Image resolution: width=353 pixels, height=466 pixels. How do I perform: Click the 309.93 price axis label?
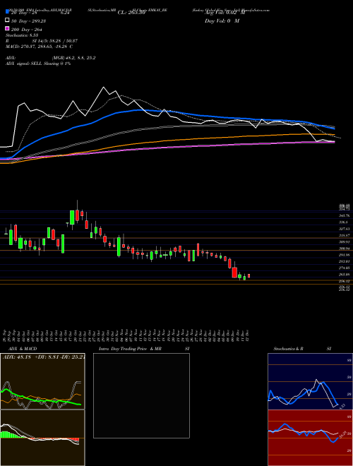pos(344,241)
